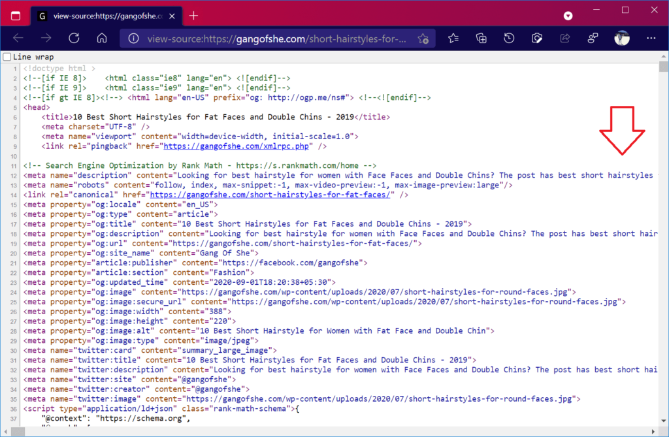669x437 pixels.
Task: Click the og:updated_time meta line
Action: pos(179,282)
